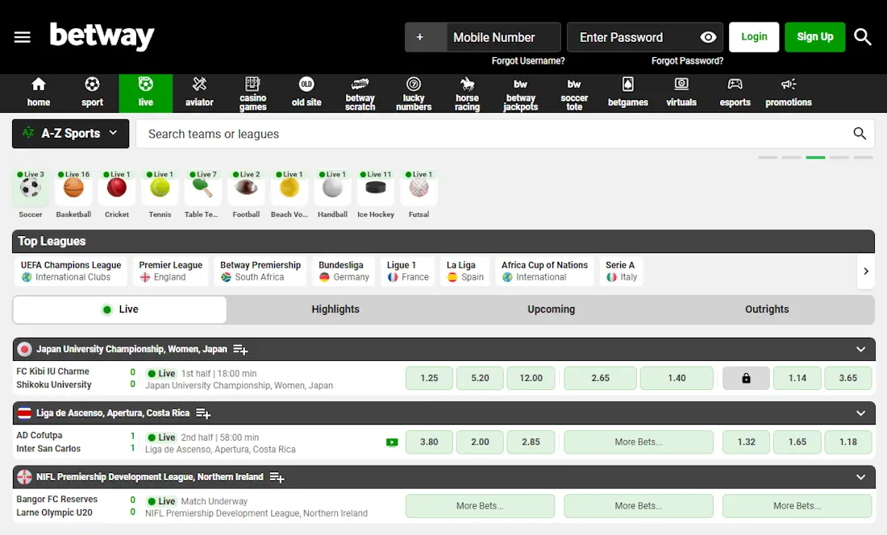Open Betway Scratch section
The height and width of the screenshot is (535, 887).
(360, 93)
